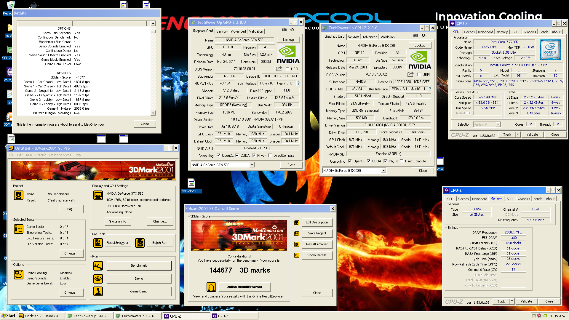Image resolution: width=569 pixels, height=320 pixels.
Task: Switch to Untitled - 3DMark20... taskbar button
Action: (41, 316)
